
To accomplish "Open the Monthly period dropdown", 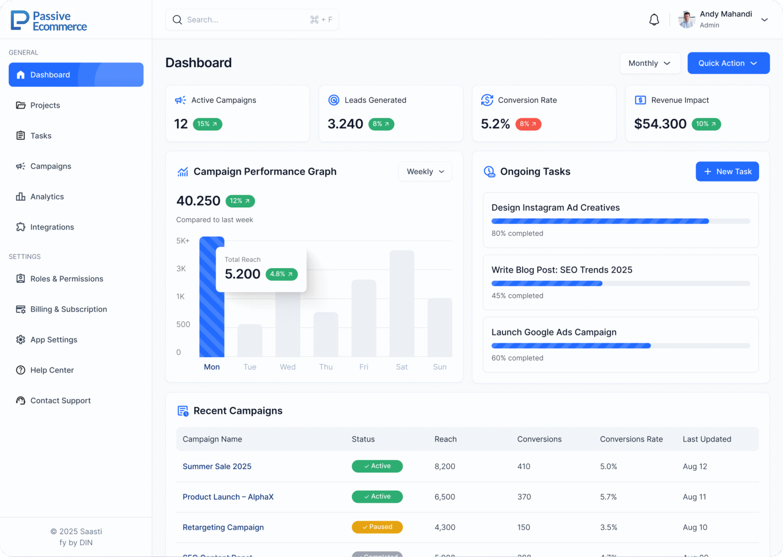I will tap(650, 63).
